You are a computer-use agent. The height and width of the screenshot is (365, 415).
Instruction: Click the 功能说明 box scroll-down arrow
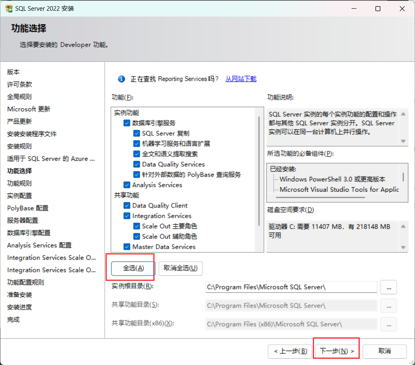point(403,141)
